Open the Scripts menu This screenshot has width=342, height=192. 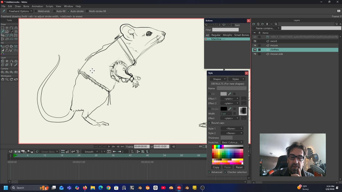click(x=49, y=6)
